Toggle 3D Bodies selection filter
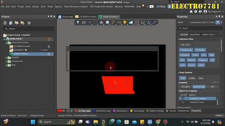This screenshot has width=225, height=126. (x=200, y=50)
